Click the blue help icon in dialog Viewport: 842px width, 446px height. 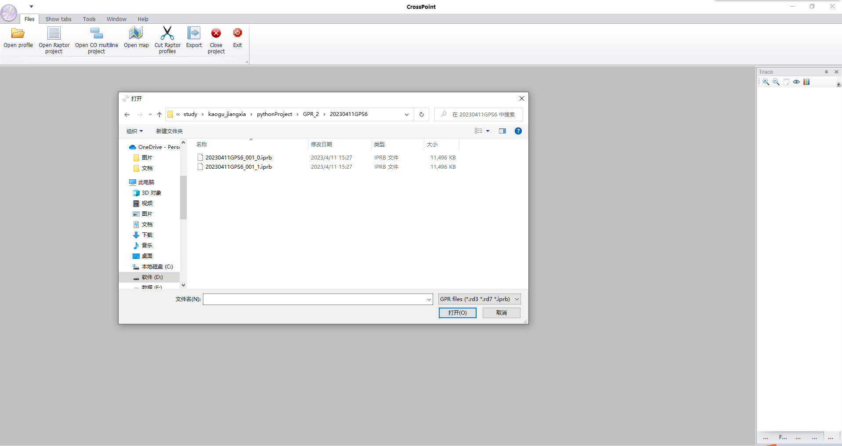(x=518, y=131)
